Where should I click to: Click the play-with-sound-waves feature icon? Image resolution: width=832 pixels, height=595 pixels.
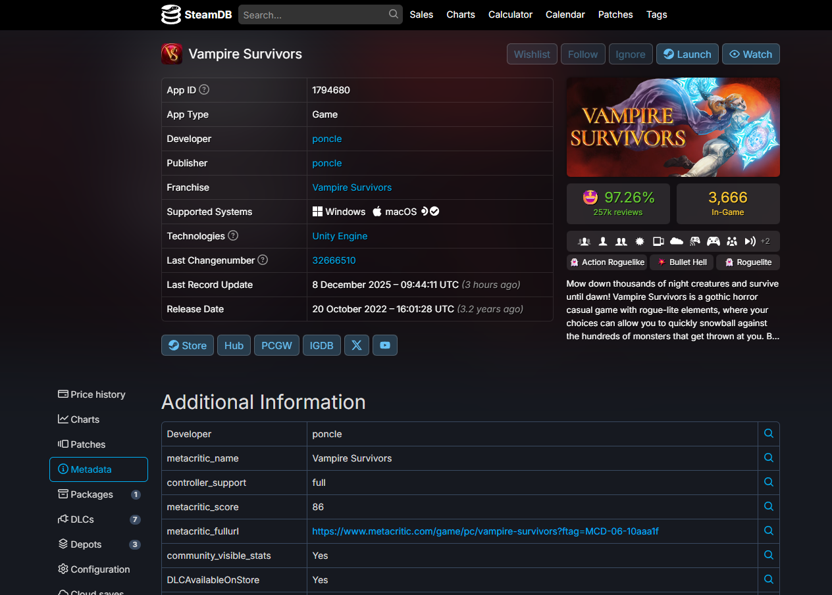tap(750, 241)
